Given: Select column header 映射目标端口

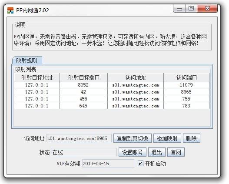Looking at the screenshot, I should click(84, 77).
